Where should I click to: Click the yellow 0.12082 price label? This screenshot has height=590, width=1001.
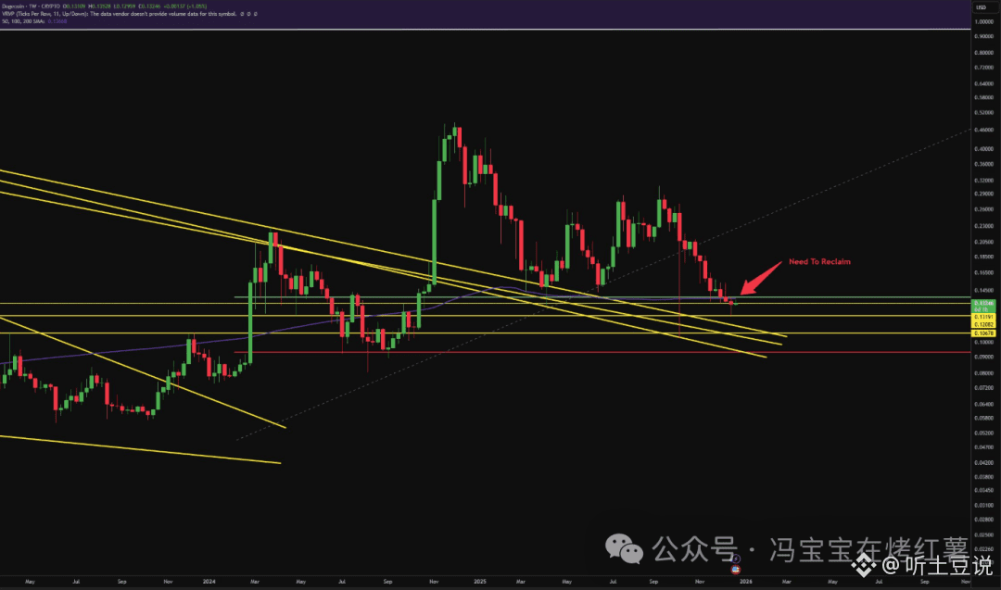tap(982, 325)
